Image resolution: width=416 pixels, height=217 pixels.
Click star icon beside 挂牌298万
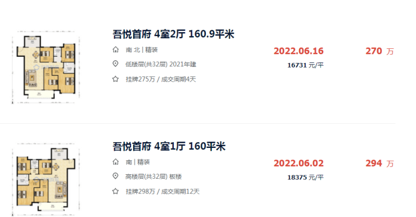[x=115, y=191]
